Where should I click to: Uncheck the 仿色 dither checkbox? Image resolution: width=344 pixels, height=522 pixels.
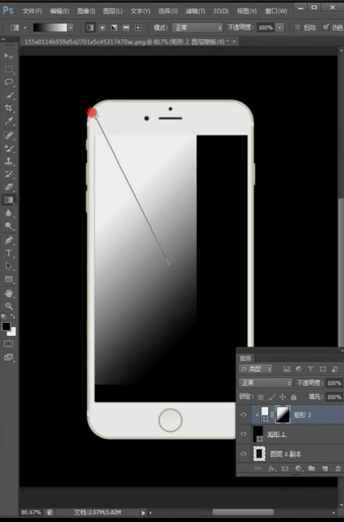[x=326, y=27]
